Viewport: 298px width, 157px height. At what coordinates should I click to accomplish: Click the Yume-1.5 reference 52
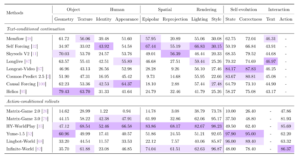30,134
